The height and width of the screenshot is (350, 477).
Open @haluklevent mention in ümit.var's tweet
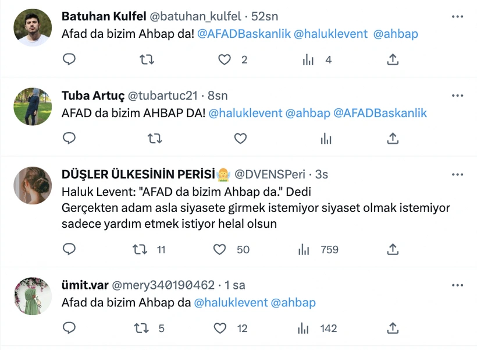230,303
